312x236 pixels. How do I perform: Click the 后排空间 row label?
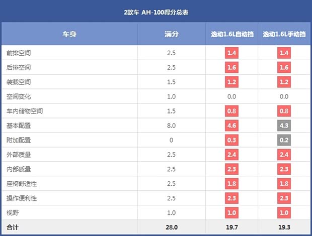pos(19,67)
